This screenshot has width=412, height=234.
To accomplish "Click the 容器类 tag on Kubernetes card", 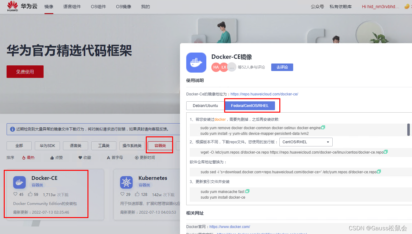I will (144, 185).
